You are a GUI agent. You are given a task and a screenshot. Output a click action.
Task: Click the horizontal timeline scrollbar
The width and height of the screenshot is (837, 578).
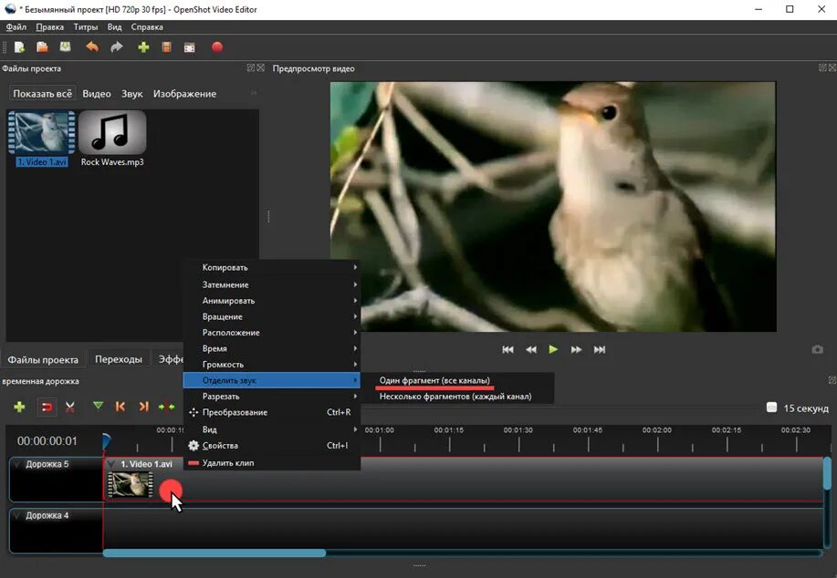coord(214,553)
